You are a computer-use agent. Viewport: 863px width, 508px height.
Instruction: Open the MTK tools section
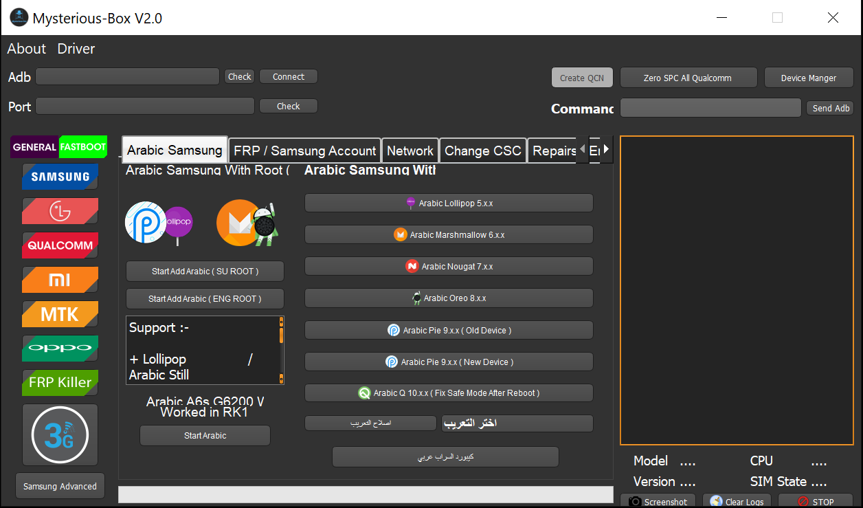pos(60,314)
